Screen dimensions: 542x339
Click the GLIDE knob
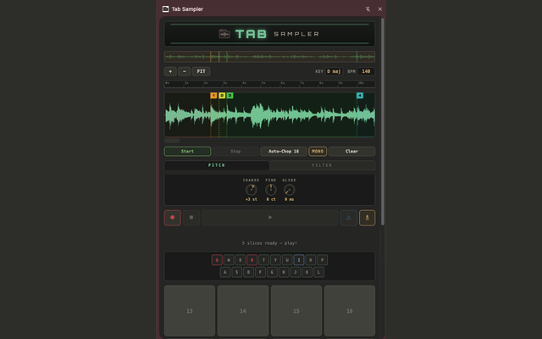[x=289, y=190]
